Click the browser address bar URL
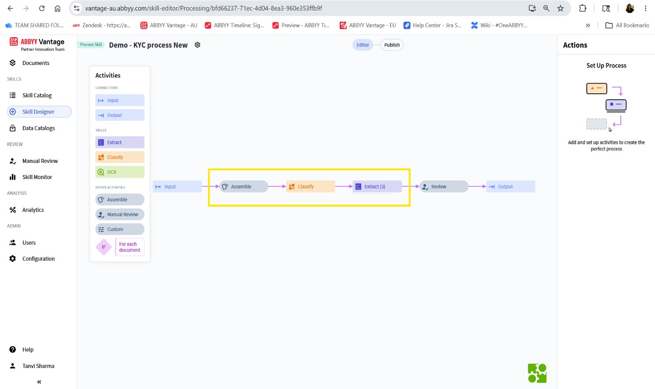Viewport: 655px width, 389px height. 204,8
